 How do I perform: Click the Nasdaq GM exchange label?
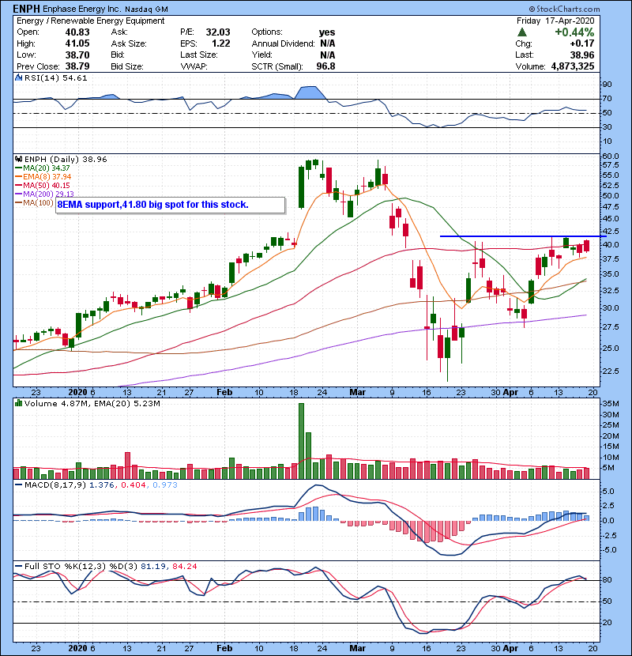(147, 9)
